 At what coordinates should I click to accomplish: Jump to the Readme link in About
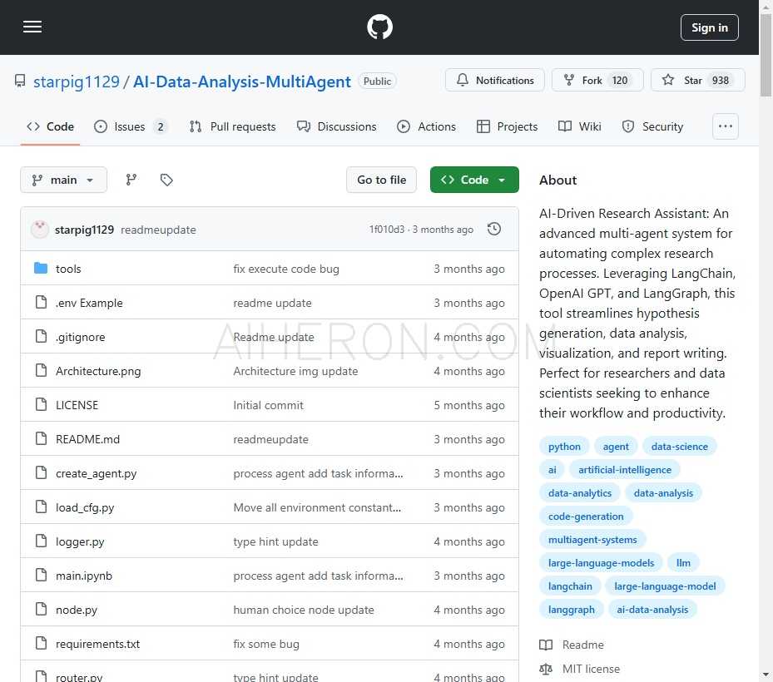coord(572,645)
